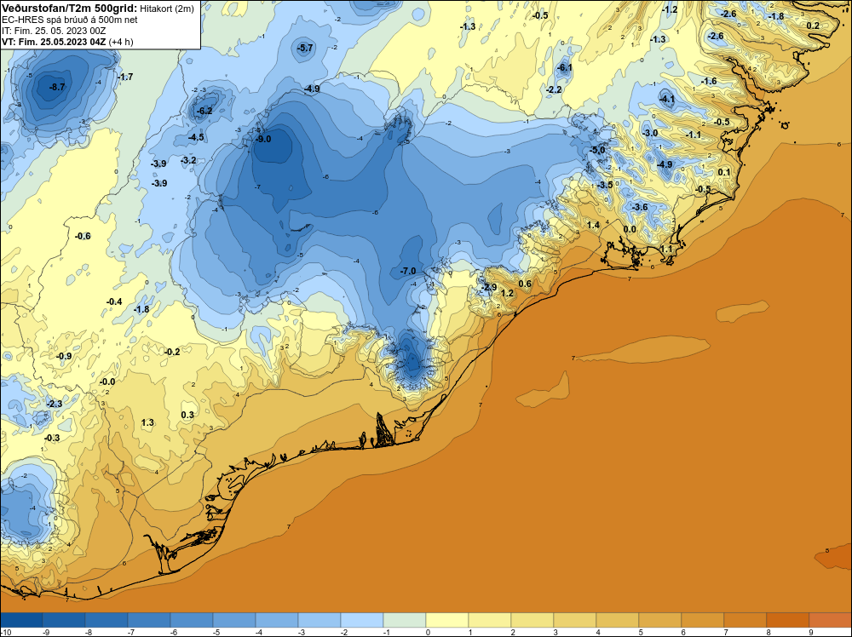Click the -9.0 temperature label
The image size is (852, 637).
(x=263, y=139)
